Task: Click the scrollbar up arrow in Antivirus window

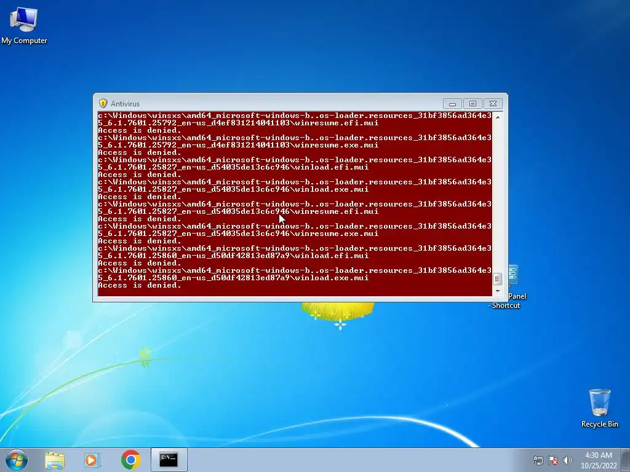Action: pos(497,117)
